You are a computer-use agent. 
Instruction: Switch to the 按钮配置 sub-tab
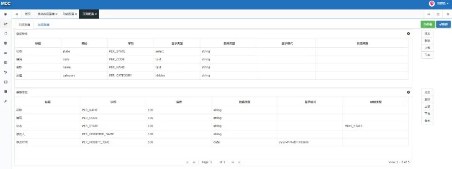pos(44,25)
